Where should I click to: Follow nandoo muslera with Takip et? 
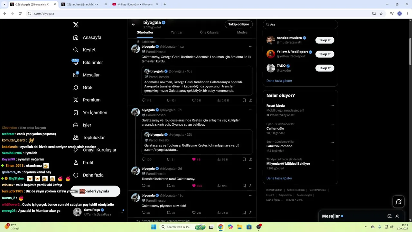tap(325, 40)
